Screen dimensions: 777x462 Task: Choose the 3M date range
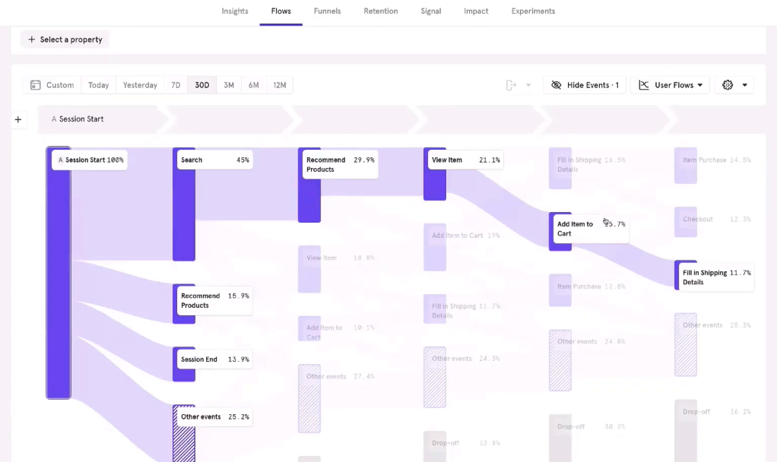point(228,85)
